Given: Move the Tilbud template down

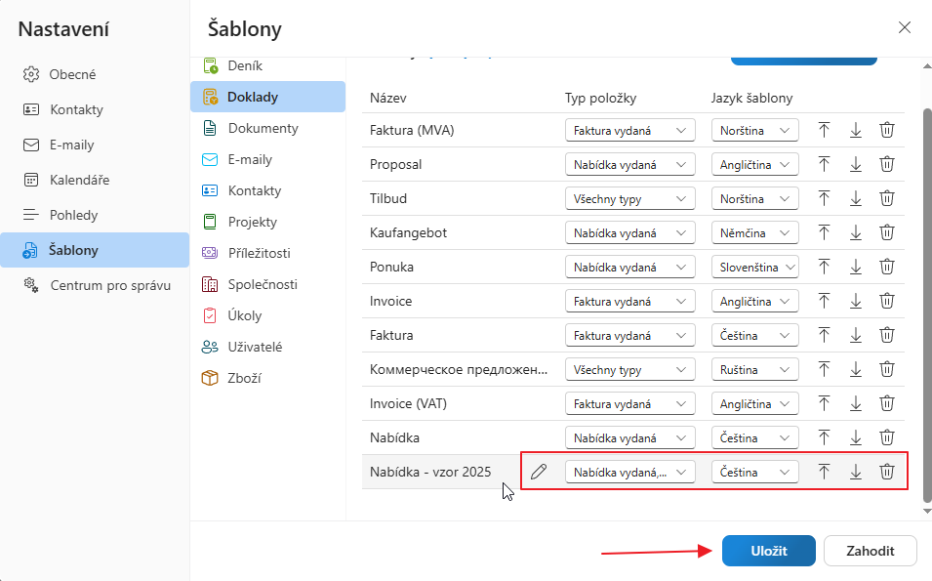Looking at the screenshot, I should [855, 198].
